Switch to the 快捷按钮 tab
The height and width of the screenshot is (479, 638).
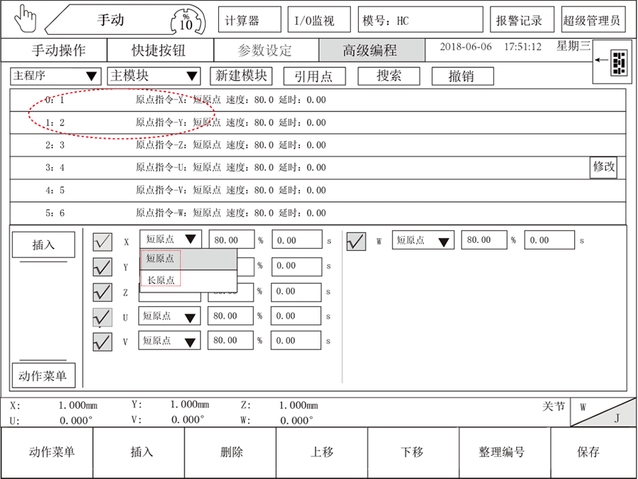pyautogui.click(x=159, y=50)
